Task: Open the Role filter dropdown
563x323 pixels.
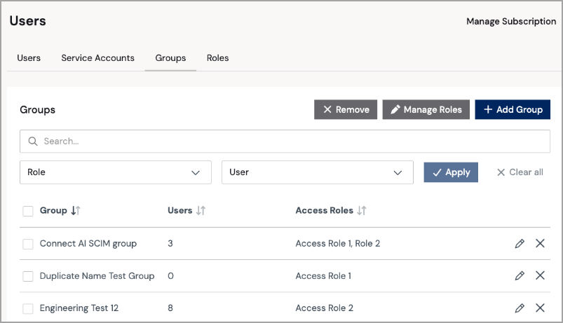Action: tap(116, 172)
